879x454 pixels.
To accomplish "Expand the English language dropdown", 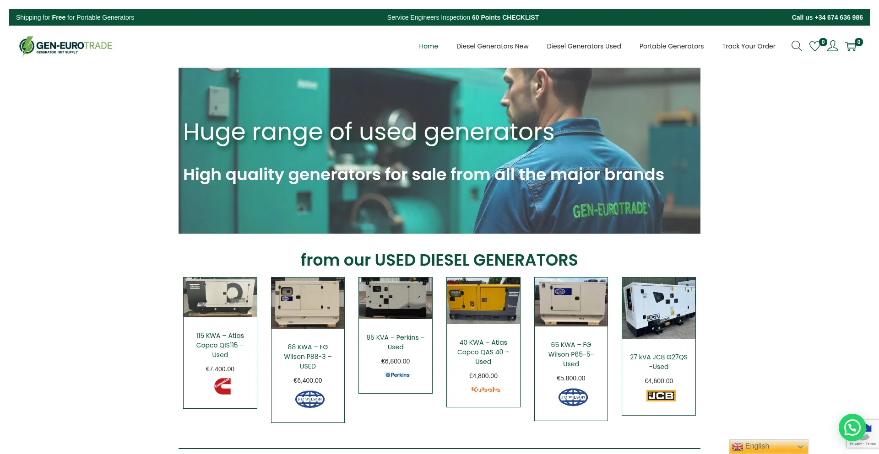I will [769, 446].
